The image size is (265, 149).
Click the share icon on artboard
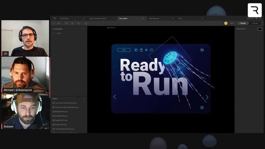tap(202, 108)
